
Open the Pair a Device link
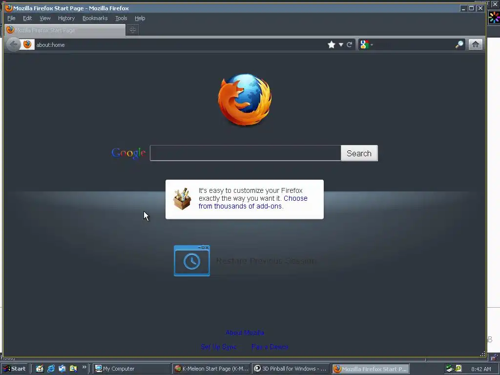click(270, 347)
